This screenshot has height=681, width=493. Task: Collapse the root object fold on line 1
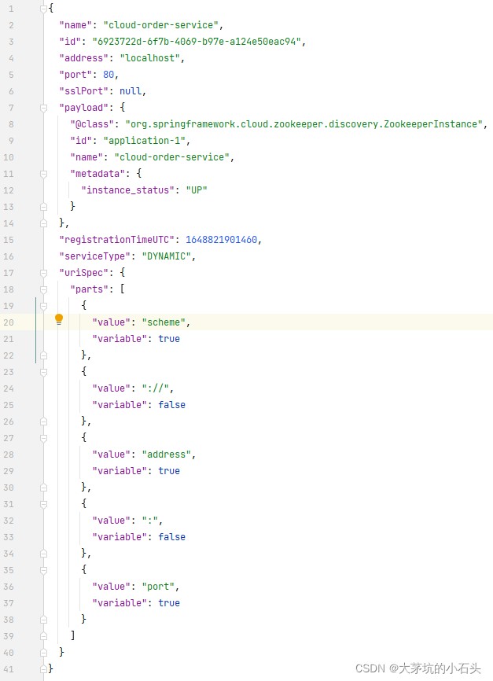pos(43,8)
